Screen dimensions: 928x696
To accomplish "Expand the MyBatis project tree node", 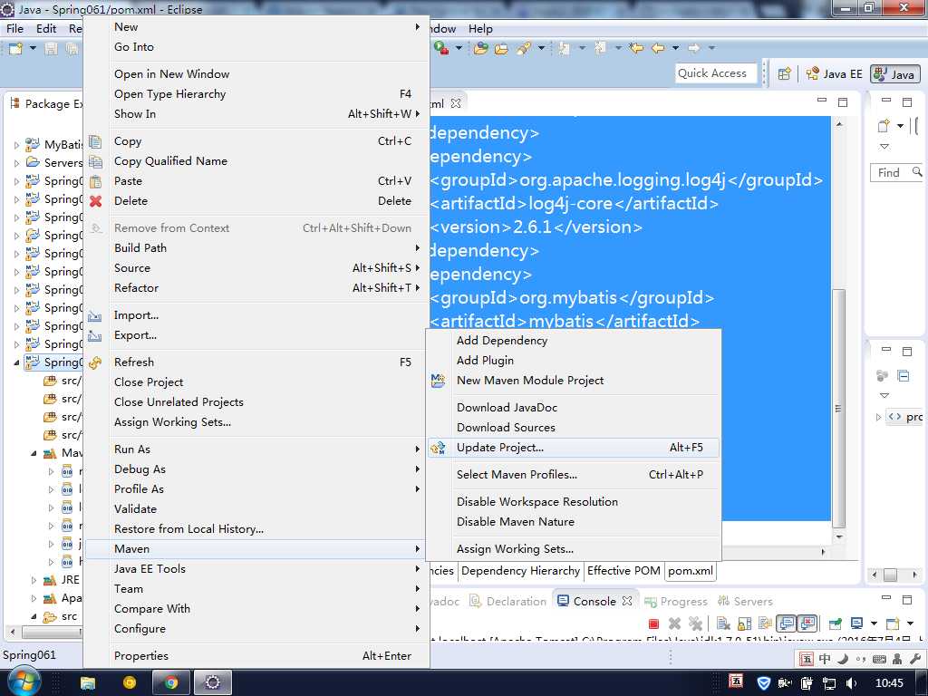I will coord(16,145).
